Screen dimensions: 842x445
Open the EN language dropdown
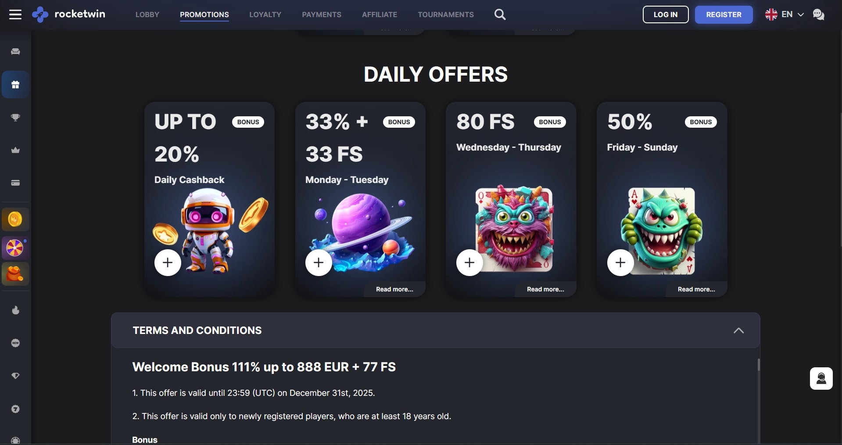(x=784, y=14)
